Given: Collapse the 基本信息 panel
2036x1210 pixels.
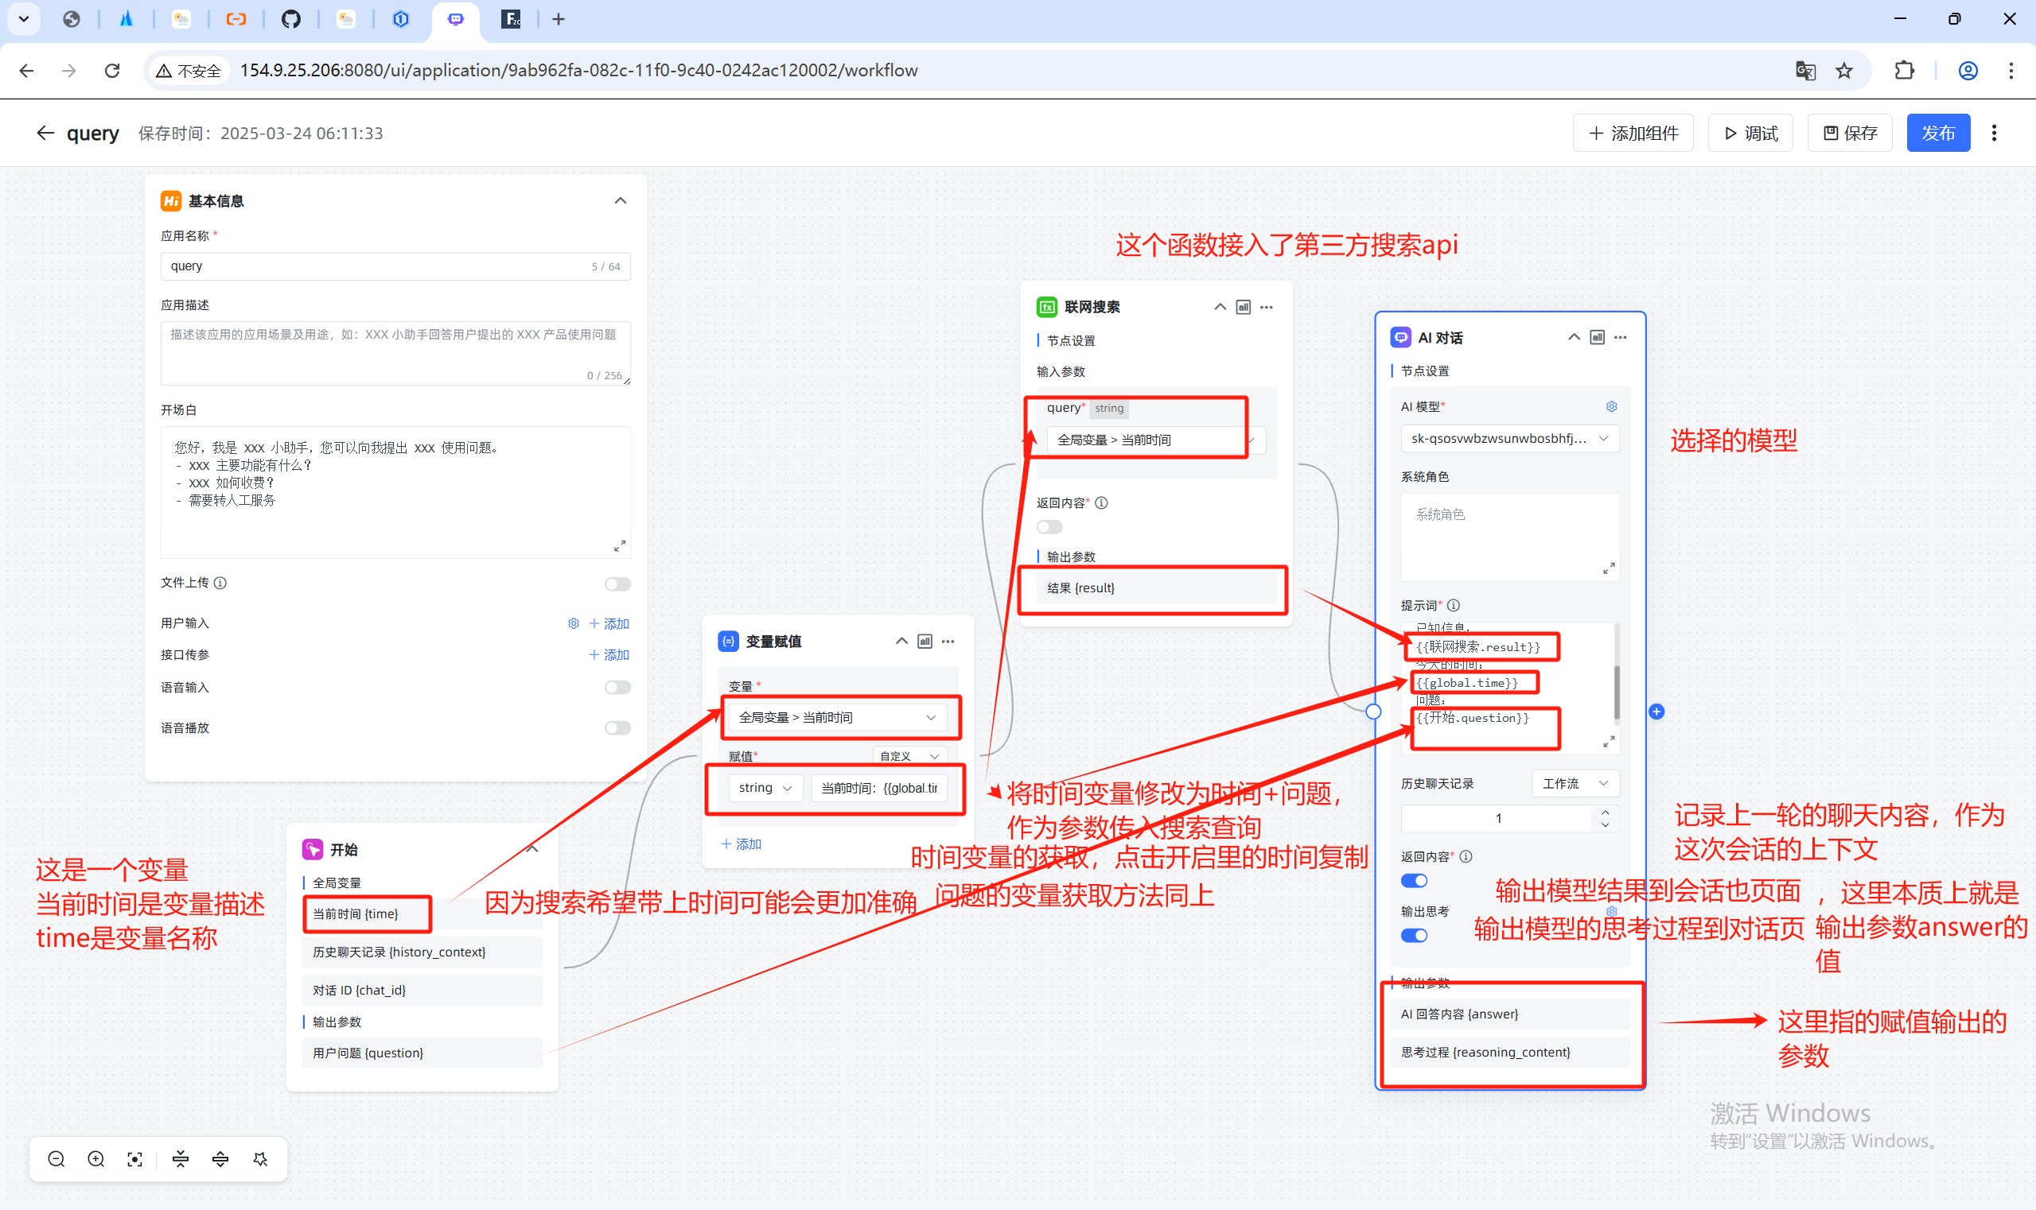Looking at the screenshot, I should tap(620, 200).
